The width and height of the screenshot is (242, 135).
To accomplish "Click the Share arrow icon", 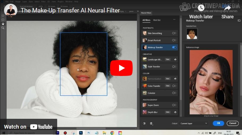I will (x=227, y=8).
